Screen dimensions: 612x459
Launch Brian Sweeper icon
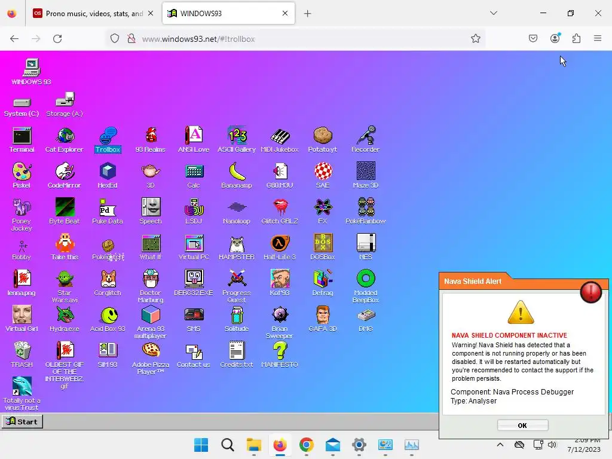click(x=280, y=323)
